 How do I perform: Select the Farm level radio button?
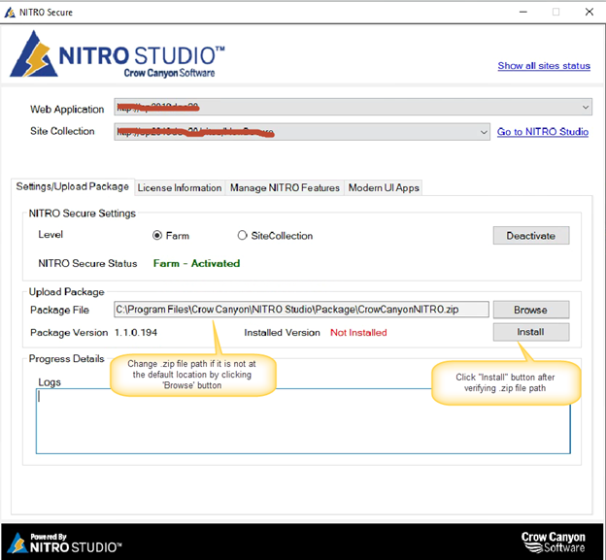(x=157, y=235)
